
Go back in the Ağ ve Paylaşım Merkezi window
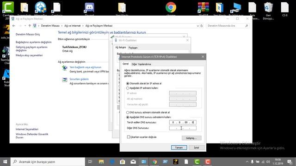[13, 26]
